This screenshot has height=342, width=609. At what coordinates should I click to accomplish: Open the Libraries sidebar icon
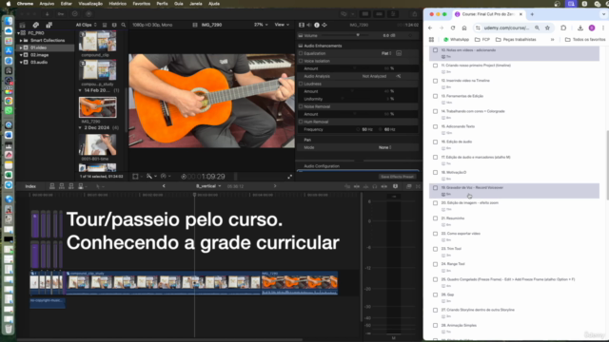(22, 25)
